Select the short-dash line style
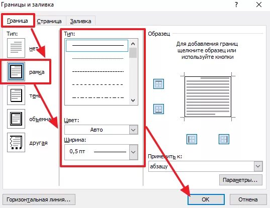 (x=98, y=71)
